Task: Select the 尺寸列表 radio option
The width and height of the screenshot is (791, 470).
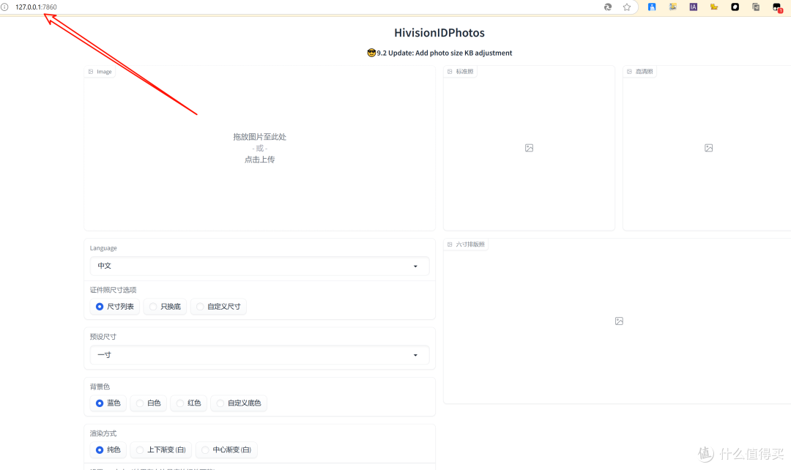Action: pyautogui.click(x=115, y=307)
